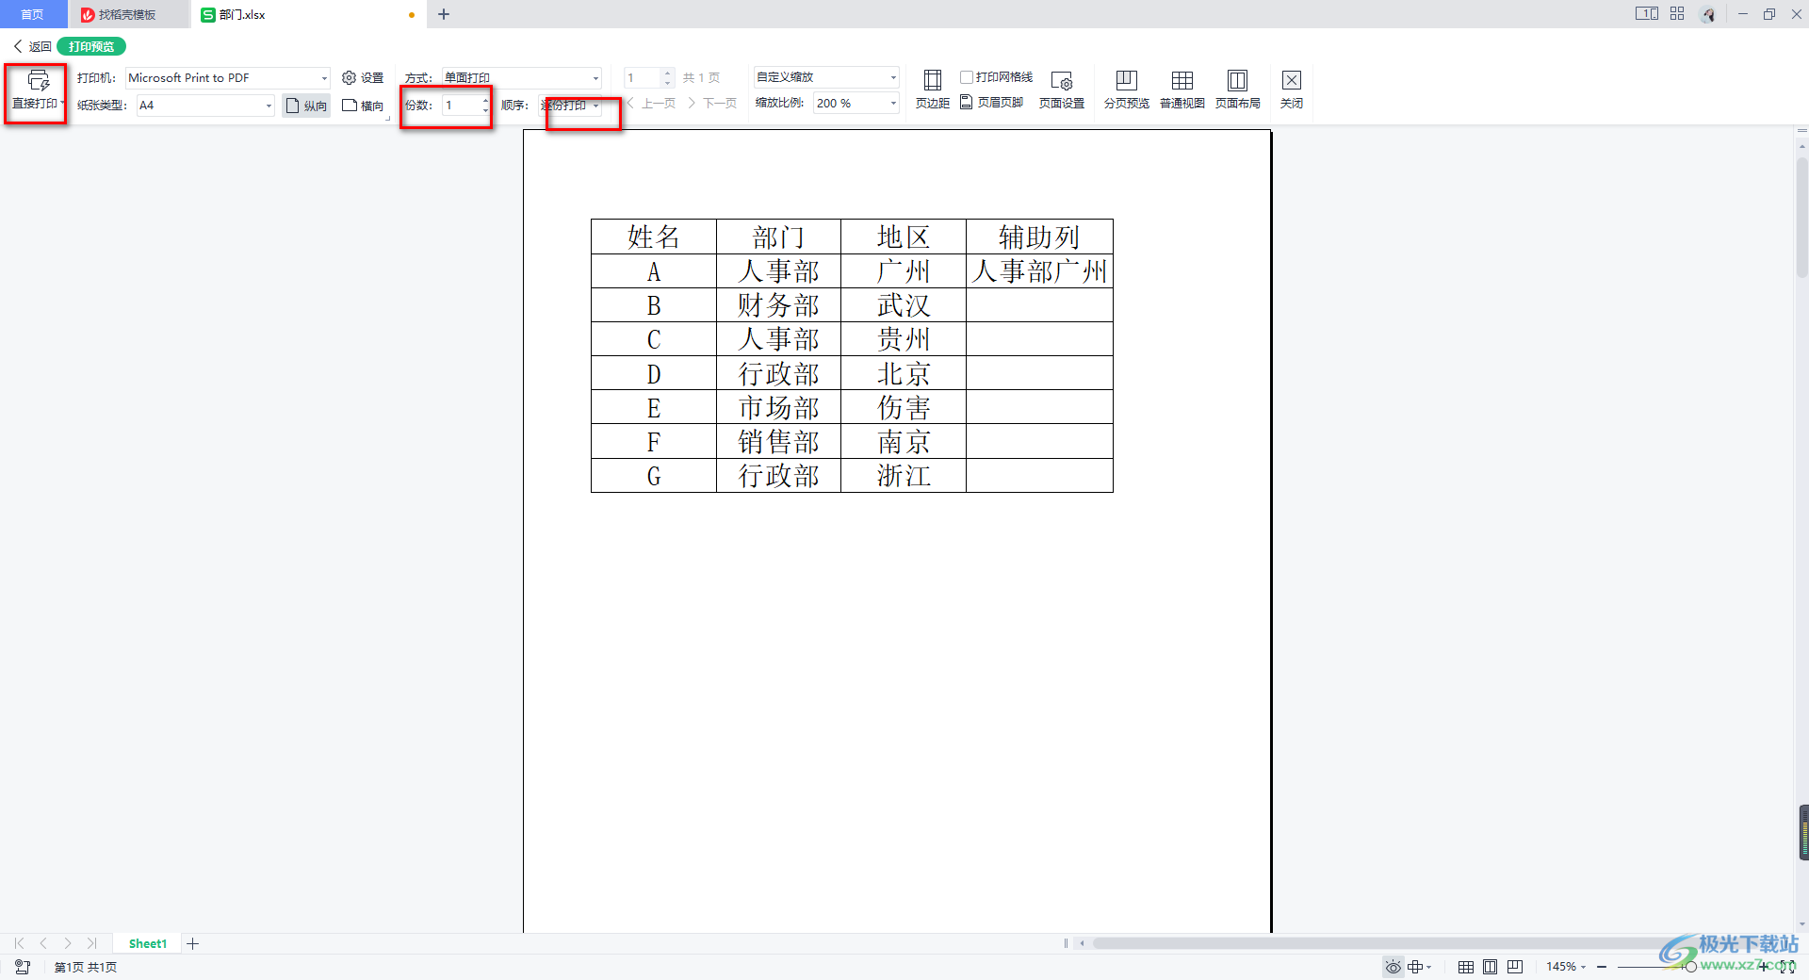Open 页眉页脚 header footer settings
This screenshot has height=980, width=1809.
click(991, 103)
